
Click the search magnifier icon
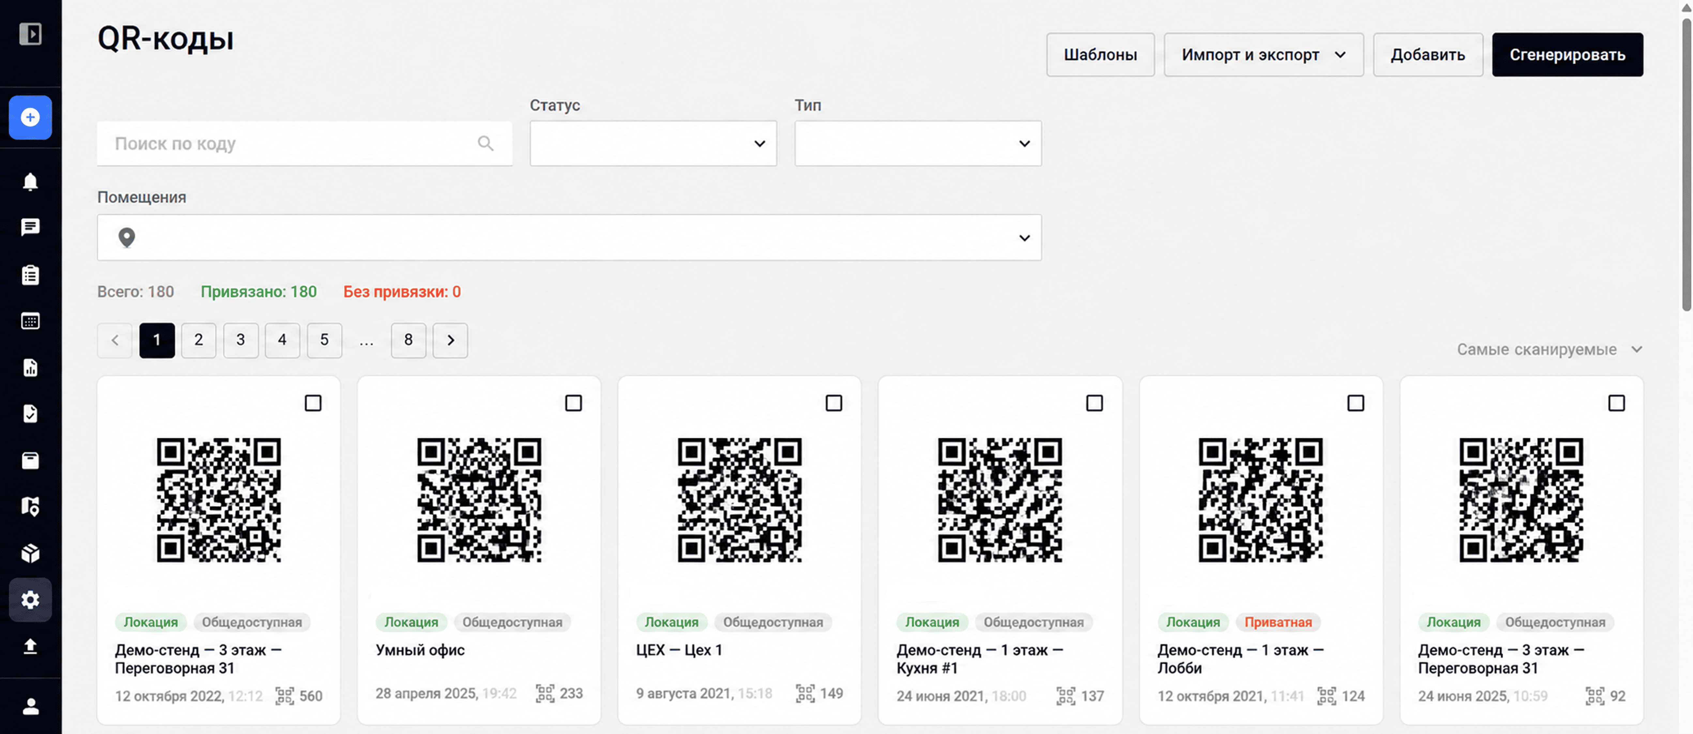click(x=486, y=143)
